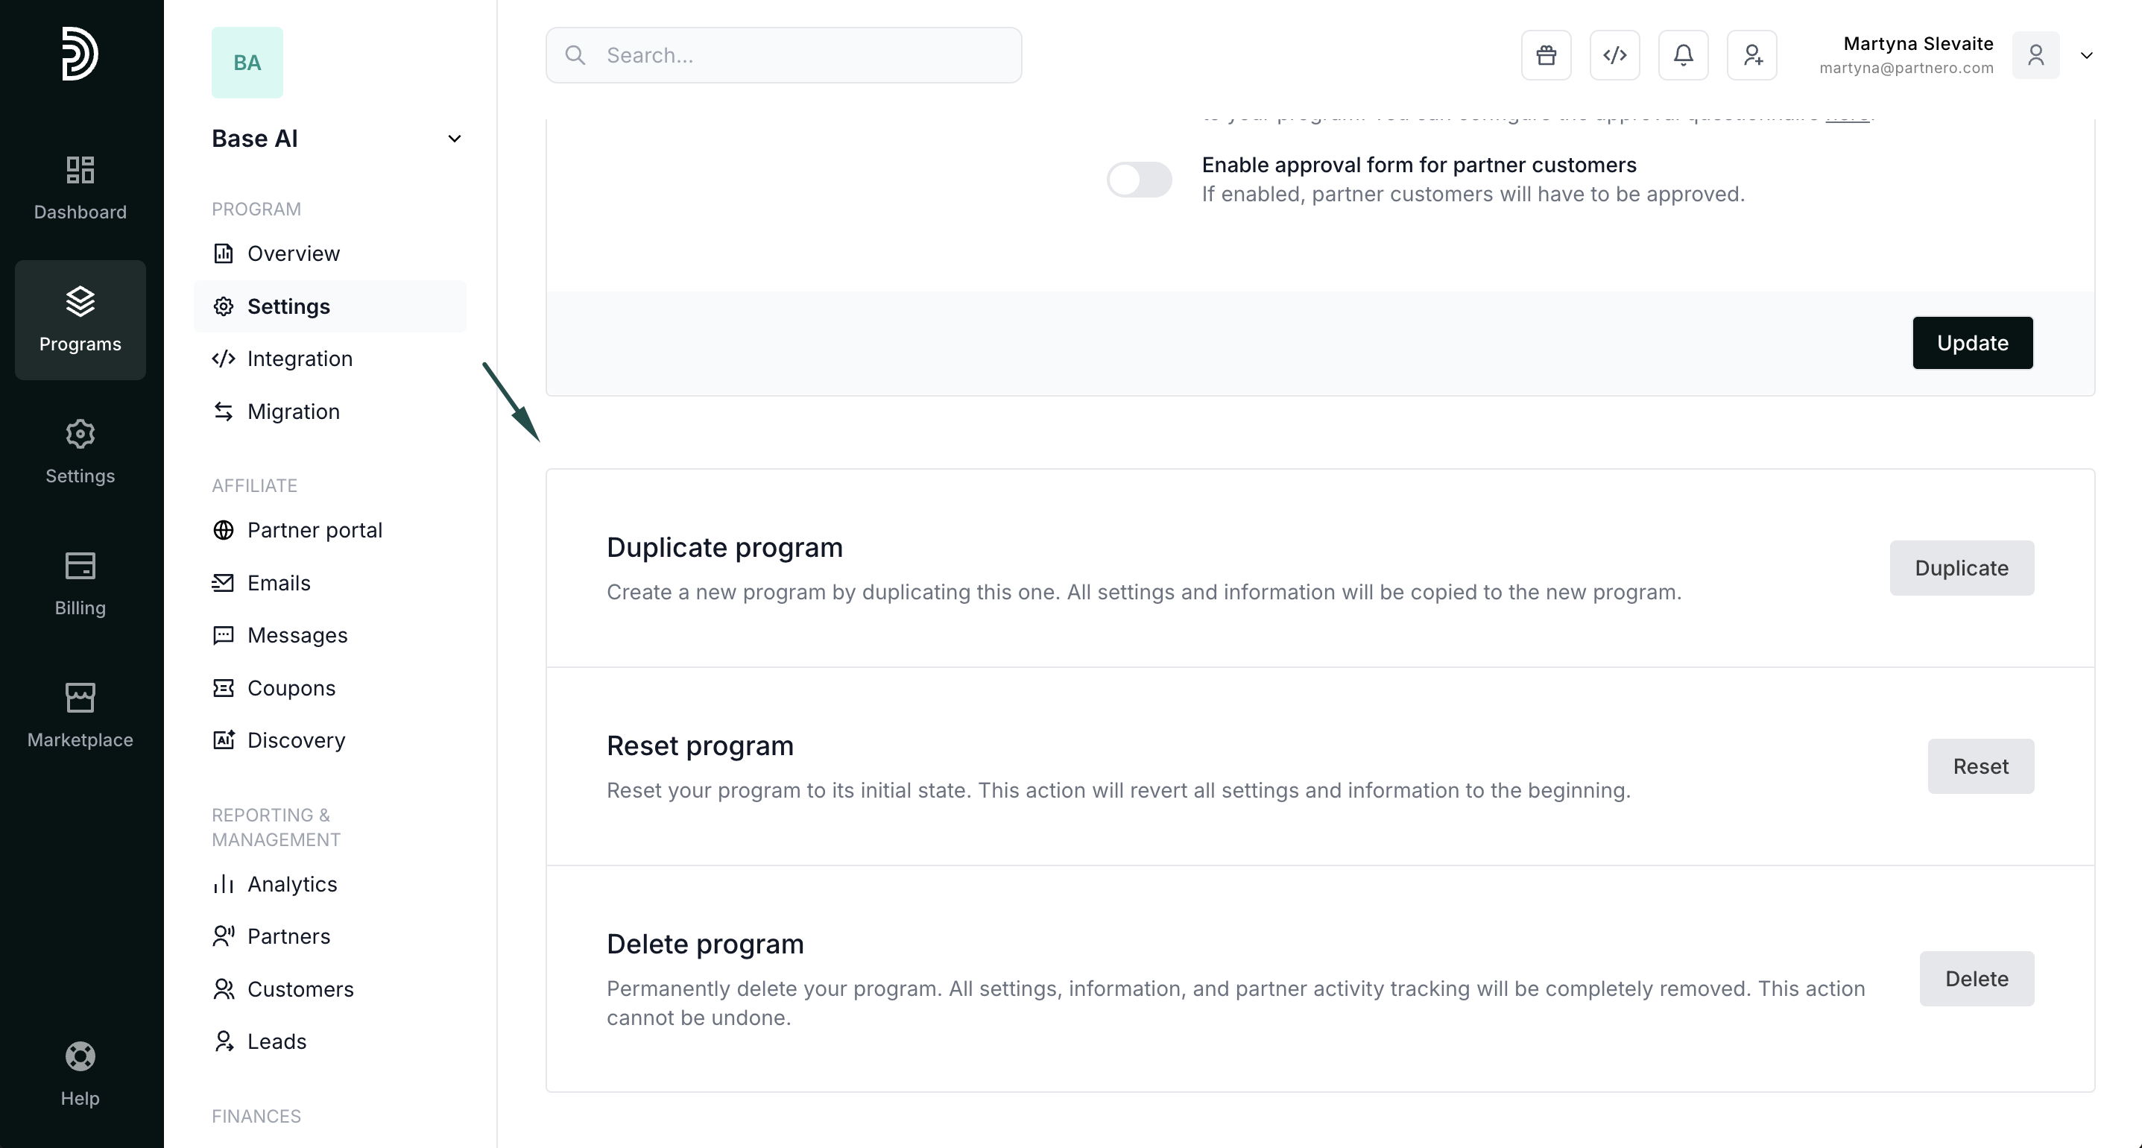Click the gift box icon in header
Screen dimensions: 2142x1148
(1546, 55)
